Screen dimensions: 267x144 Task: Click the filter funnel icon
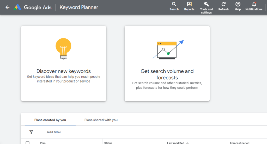[x=31, y=132]
